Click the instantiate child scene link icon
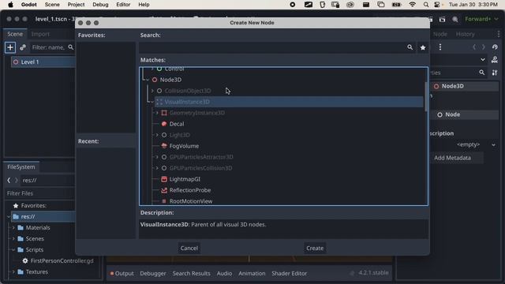This screenshot has height=284, width=505. 23,47
